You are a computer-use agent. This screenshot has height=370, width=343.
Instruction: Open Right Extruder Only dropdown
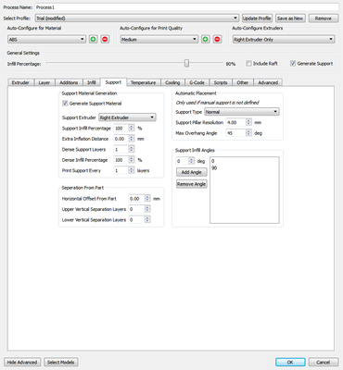coord(284,40)
